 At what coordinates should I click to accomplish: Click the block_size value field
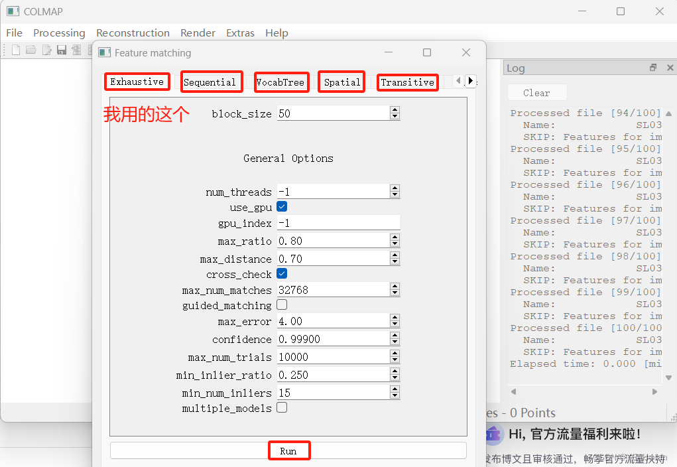[x=334, y=113]
